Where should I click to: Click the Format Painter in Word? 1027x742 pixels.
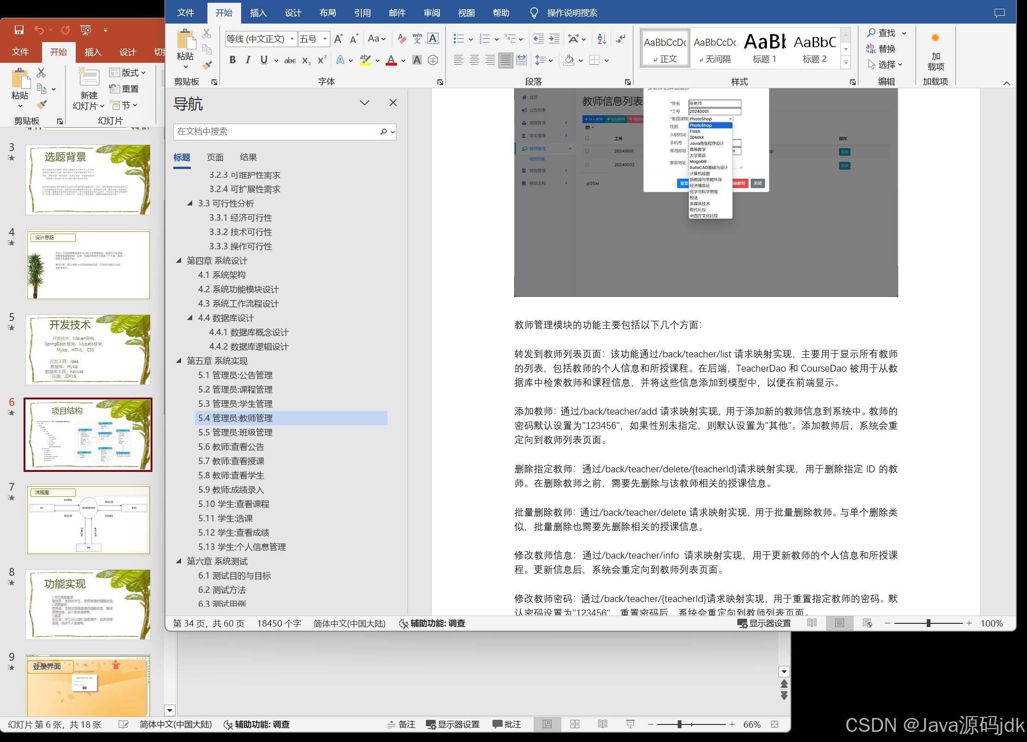(207, 66)
